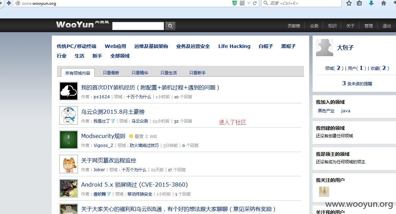
Task: Go to the browser home page icon
Action: point(384,3)
